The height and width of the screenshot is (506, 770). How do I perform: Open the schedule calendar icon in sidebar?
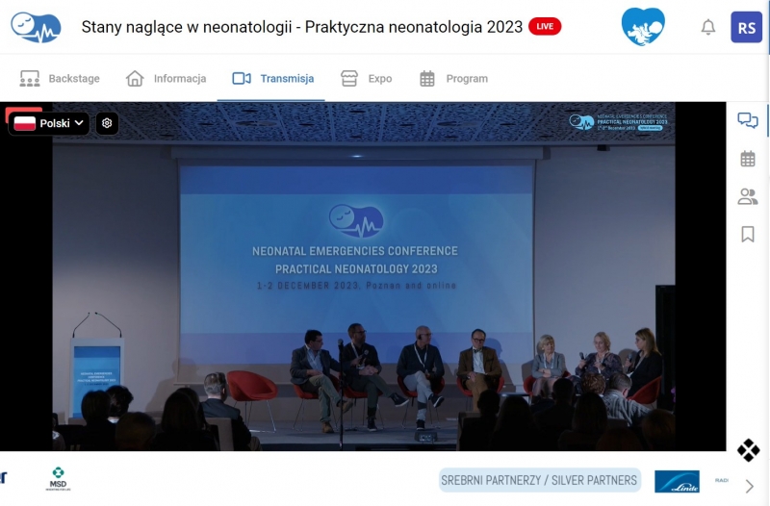747,159
